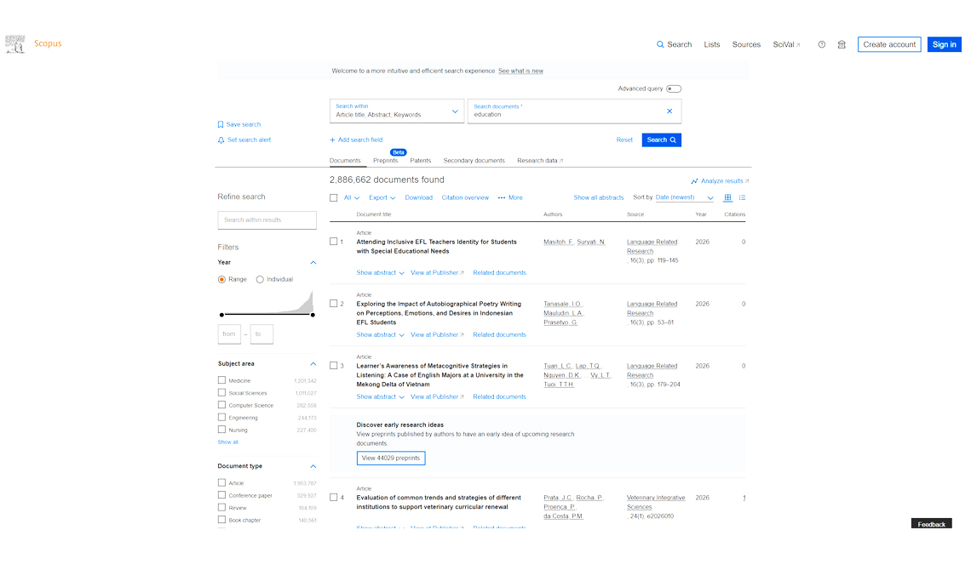Expand Show abstract for result 3

(380, 397)
